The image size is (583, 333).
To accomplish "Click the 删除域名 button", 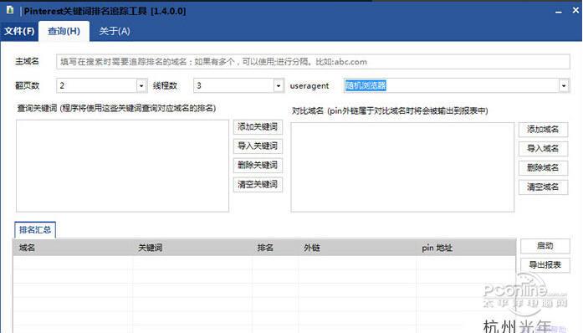I will 543,168.
